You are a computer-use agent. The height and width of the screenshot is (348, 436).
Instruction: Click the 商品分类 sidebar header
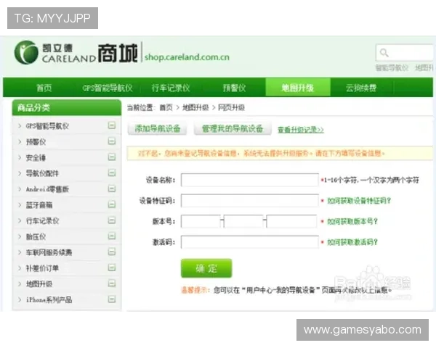[x=67, y=108]
